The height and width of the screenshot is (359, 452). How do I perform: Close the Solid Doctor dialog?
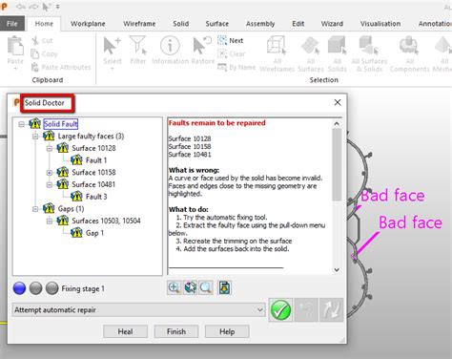point(338,102)
